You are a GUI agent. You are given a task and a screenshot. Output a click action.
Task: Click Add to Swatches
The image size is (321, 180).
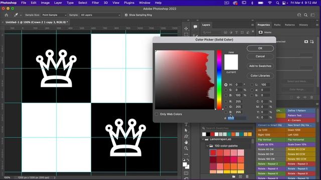point(260,66)
